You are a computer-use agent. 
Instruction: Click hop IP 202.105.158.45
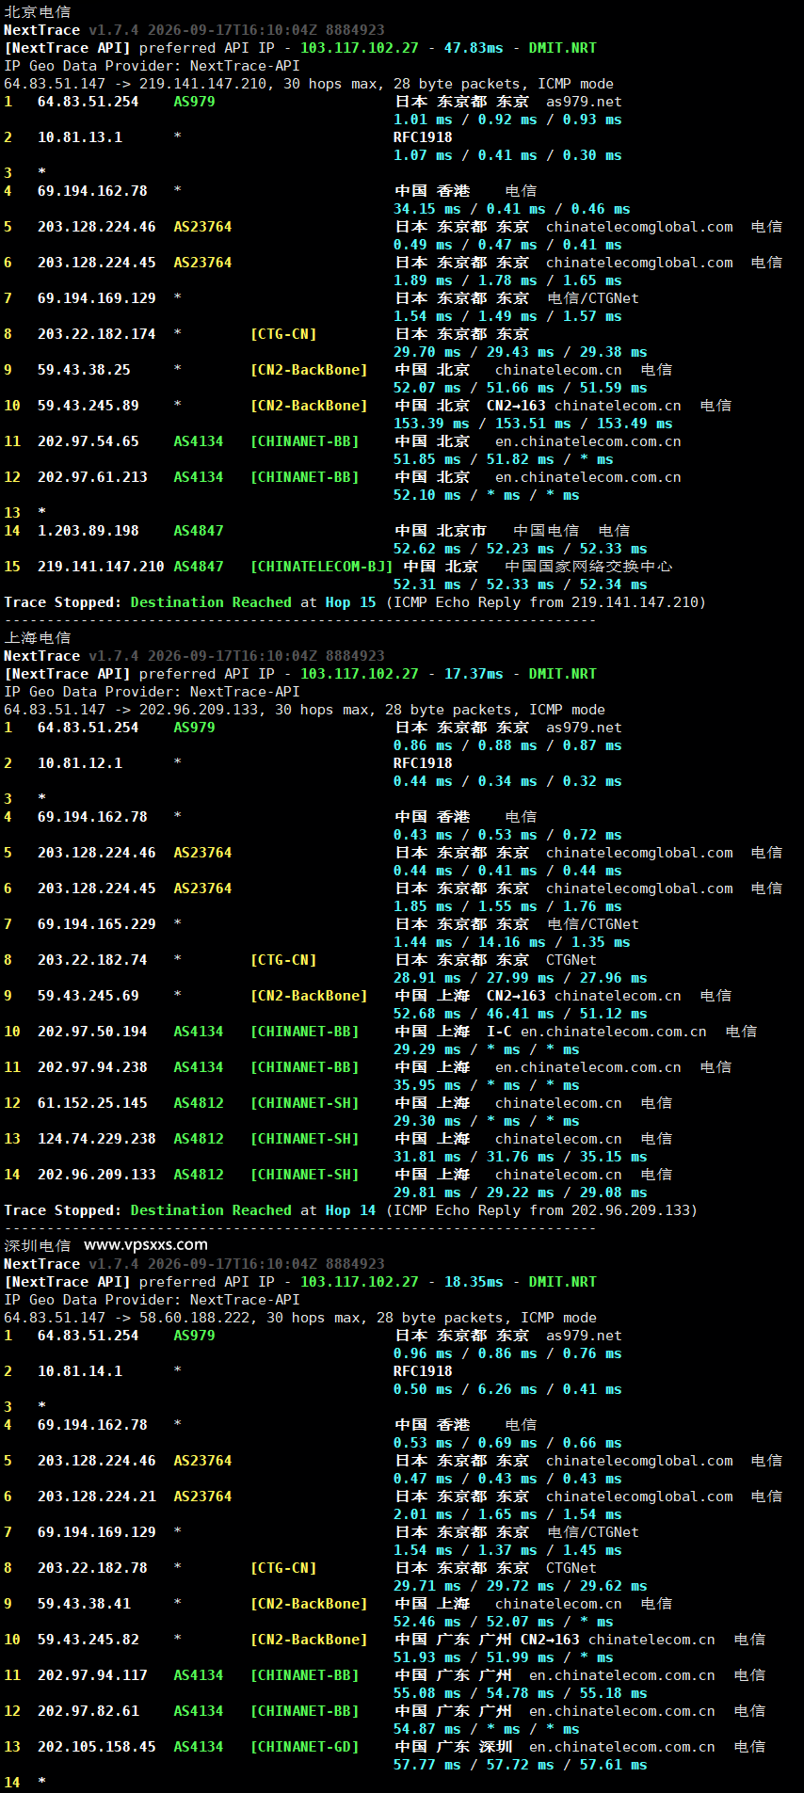click(97, 1747)
